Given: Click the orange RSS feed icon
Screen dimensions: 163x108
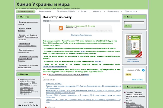Looking at the screenshot, I should (x=61, y=28).
